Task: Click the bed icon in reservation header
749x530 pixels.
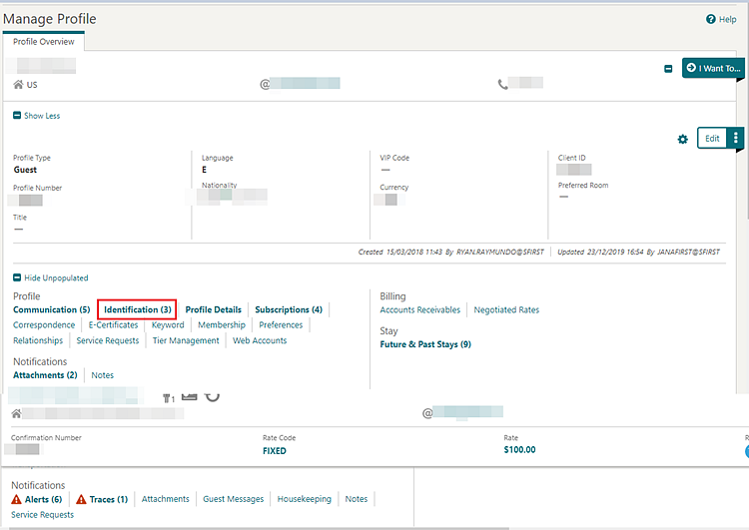Action: coord(189,397)
